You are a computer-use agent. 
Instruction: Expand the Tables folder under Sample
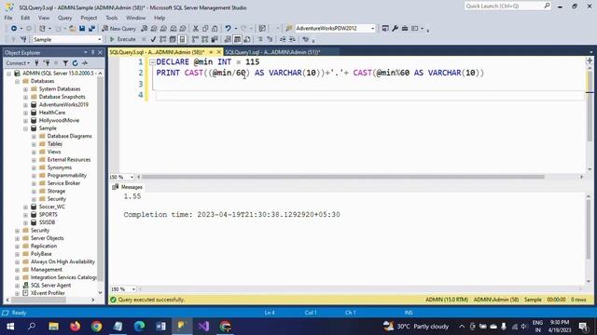[34, 144]
